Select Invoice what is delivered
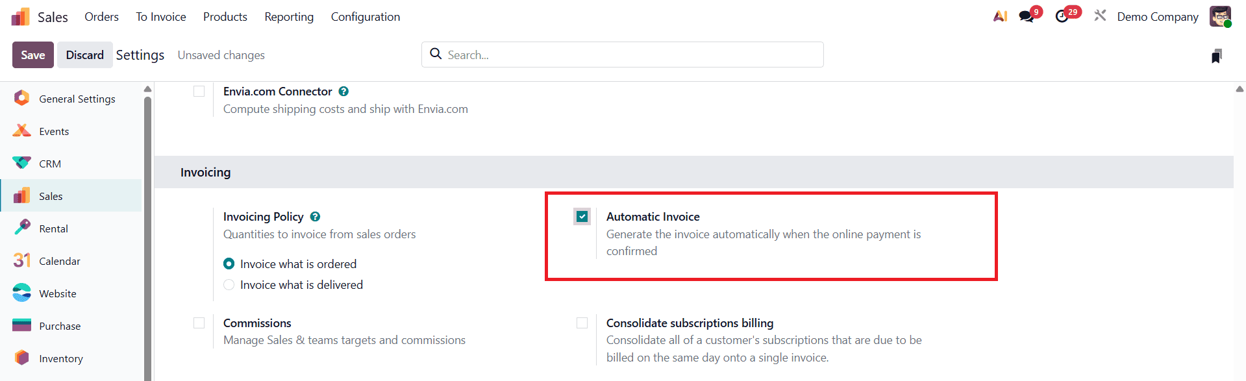The image size is (1246, 381). tap(229, 285)
